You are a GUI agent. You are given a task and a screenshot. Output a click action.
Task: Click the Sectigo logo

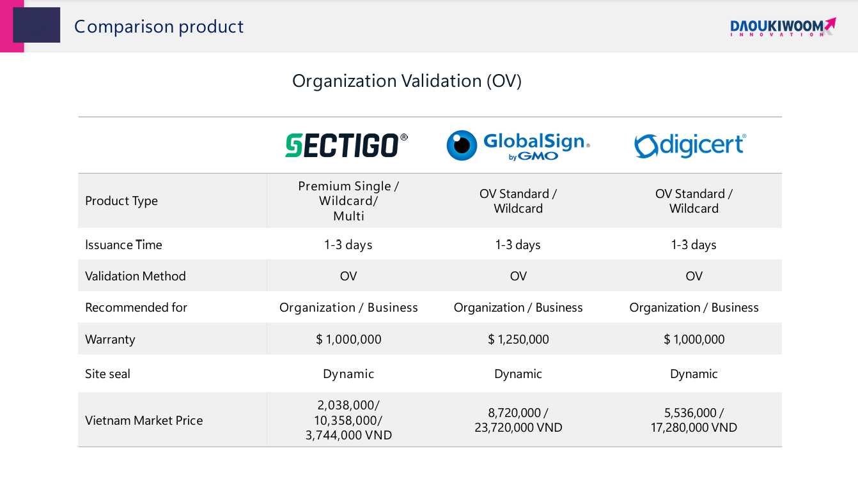click(x=347, y=146)
